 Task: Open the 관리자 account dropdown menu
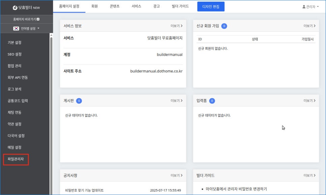(x=310, y=7)
